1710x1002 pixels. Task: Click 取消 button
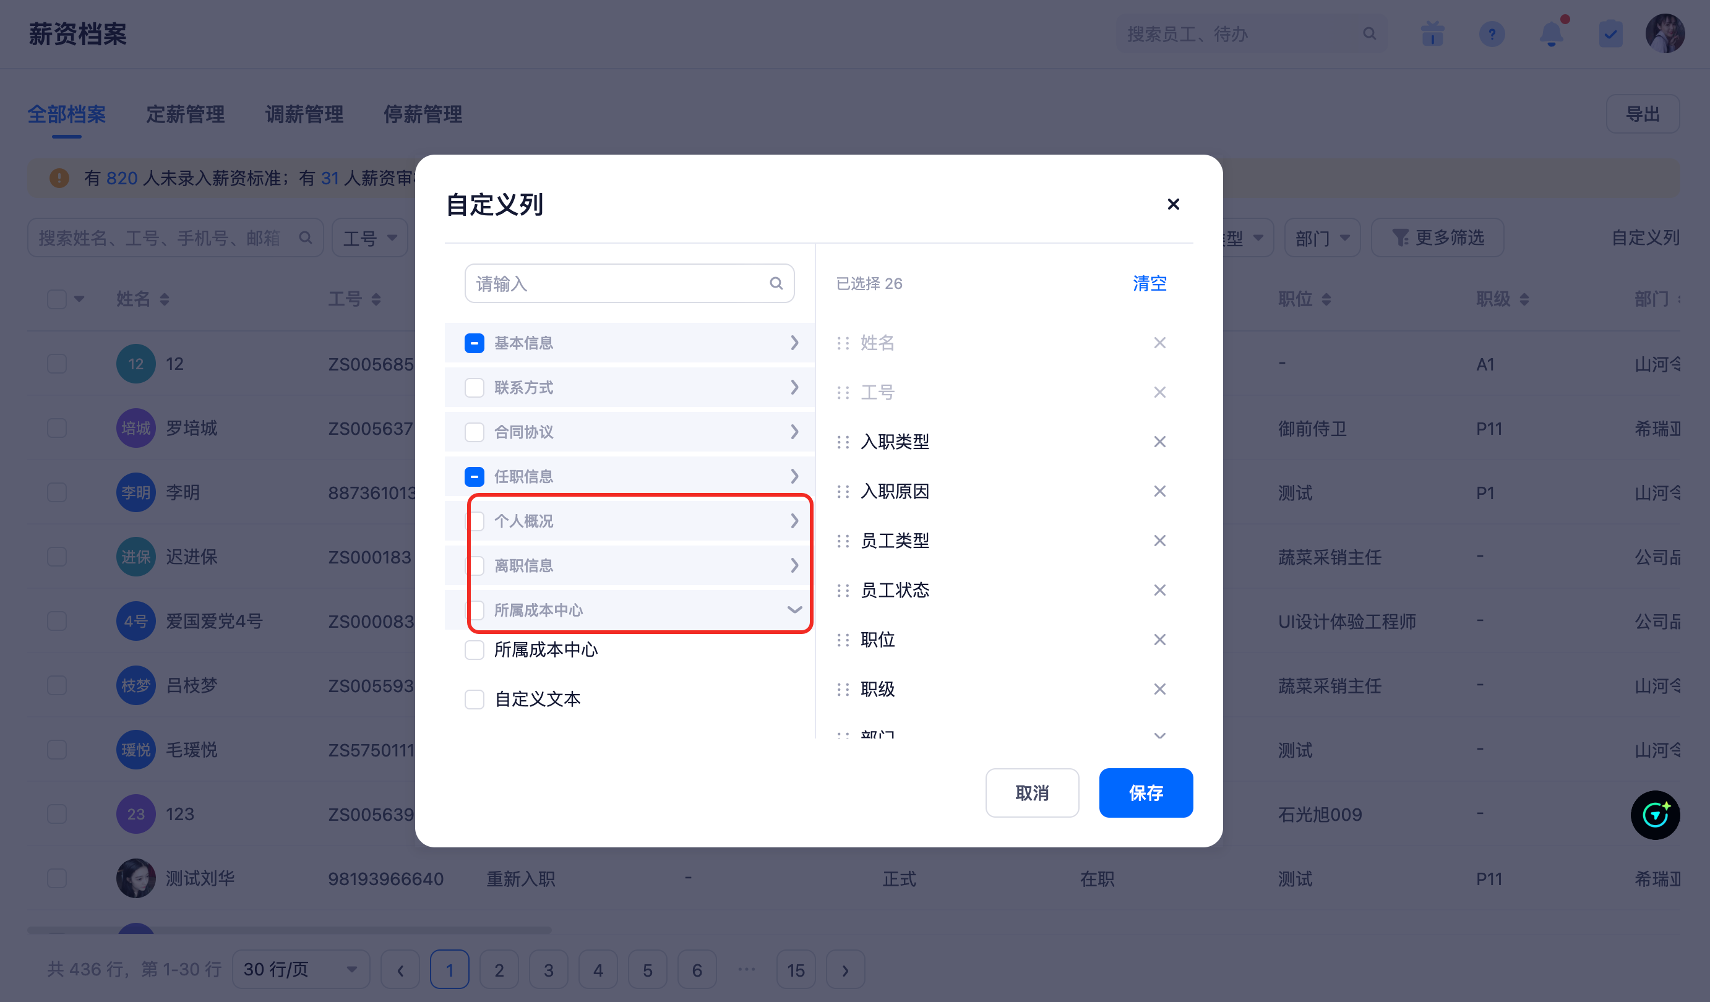click(1031, 793)
